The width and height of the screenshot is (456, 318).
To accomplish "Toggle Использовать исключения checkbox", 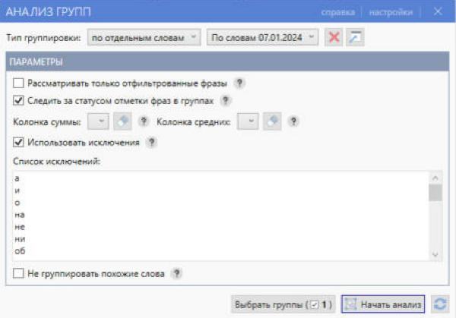I will [18, 142].
